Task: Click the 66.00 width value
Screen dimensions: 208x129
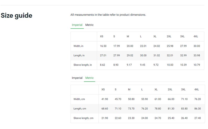Action: tap(171, 99)
